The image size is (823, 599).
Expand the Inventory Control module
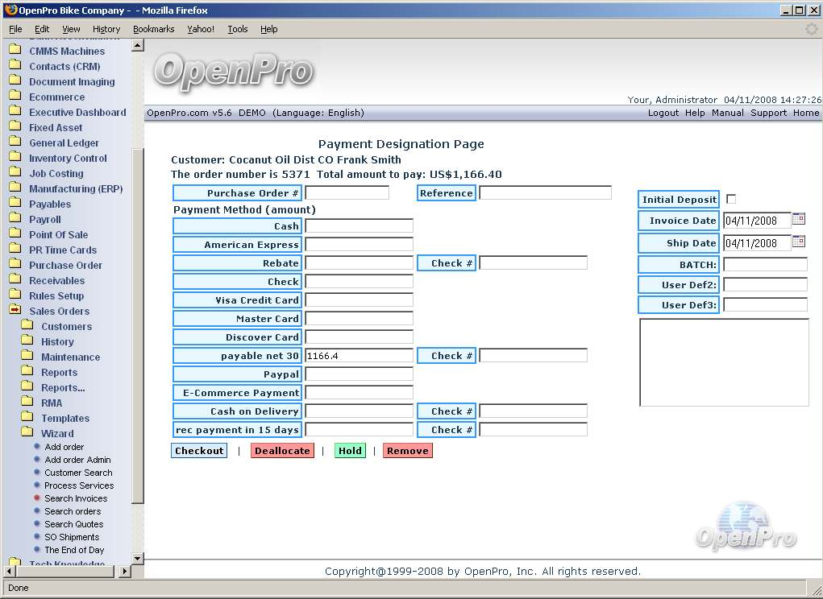coord(68,159)
